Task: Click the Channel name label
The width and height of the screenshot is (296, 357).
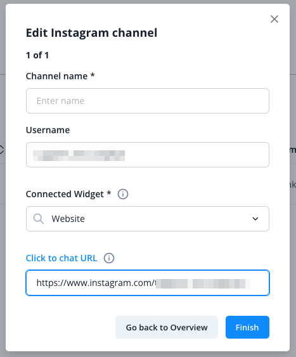Action: [x=60, y=76]
